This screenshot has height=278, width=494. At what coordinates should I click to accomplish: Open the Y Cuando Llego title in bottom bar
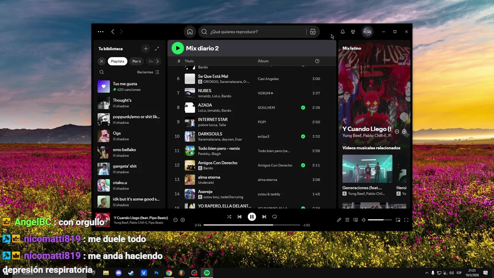[x=141, y=218]
